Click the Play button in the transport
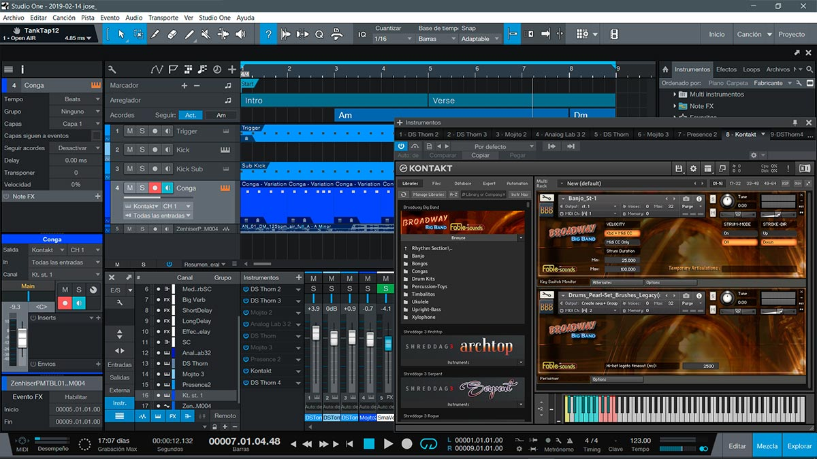The image size is (817, 459). [x=388, y=443]
